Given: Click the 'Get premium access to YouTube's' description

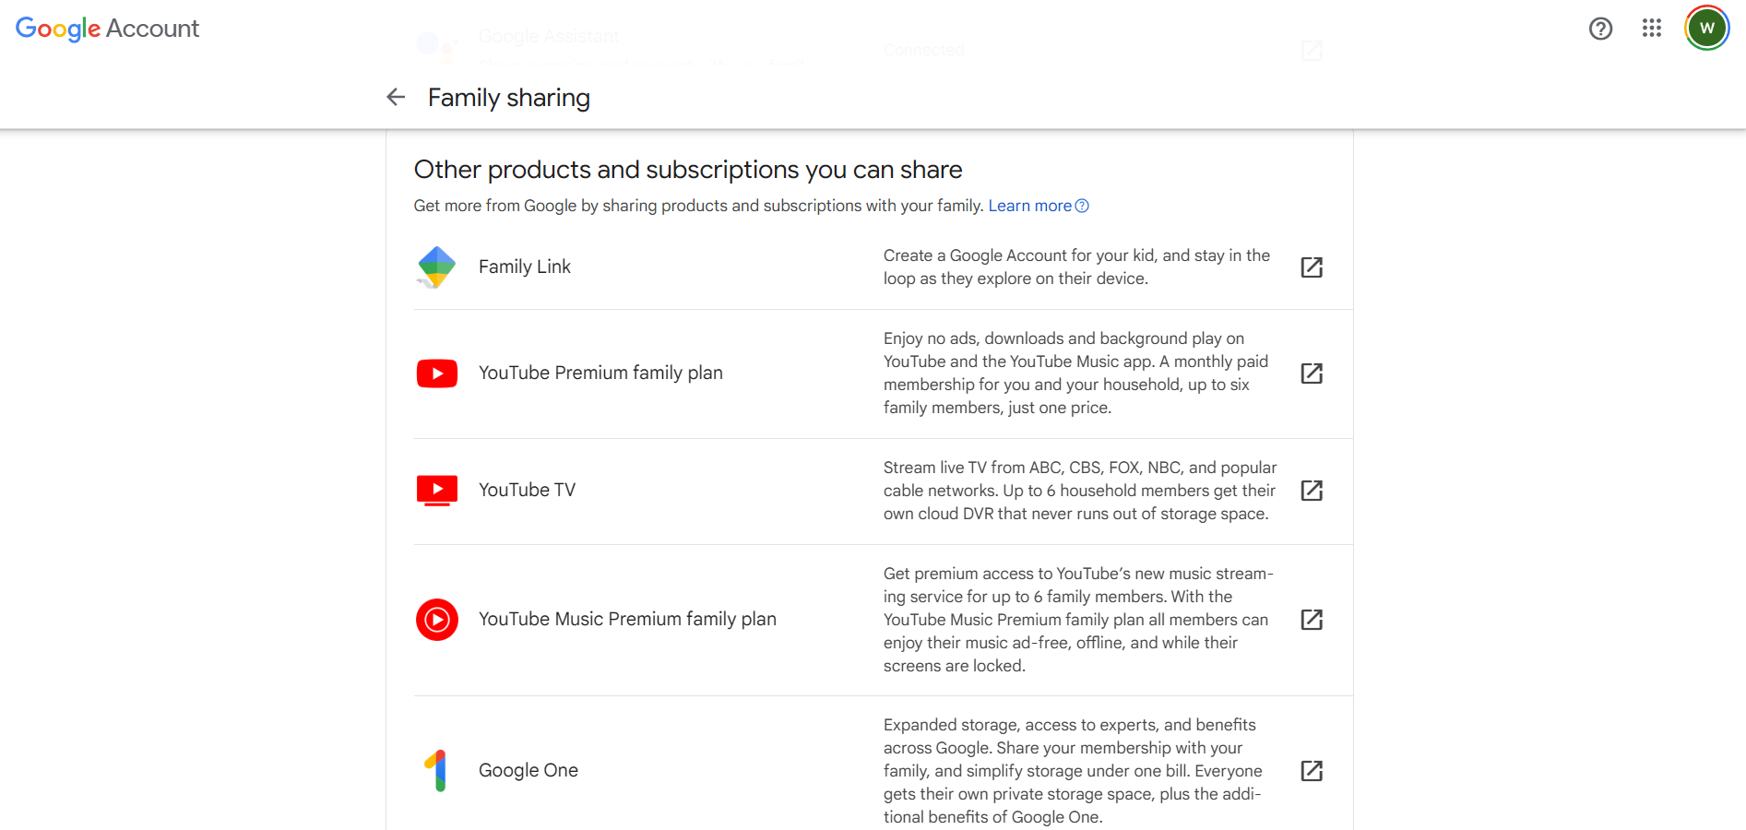Looking at the screenshot, I should click(1078, 620).
